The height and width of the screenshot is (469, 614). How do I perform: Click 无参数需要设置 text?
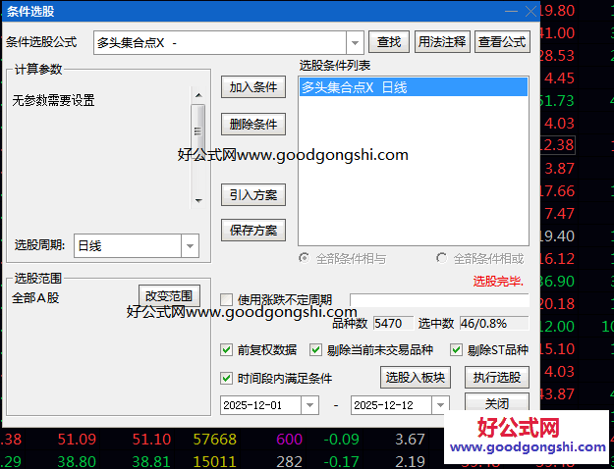(x=53, y=100)
